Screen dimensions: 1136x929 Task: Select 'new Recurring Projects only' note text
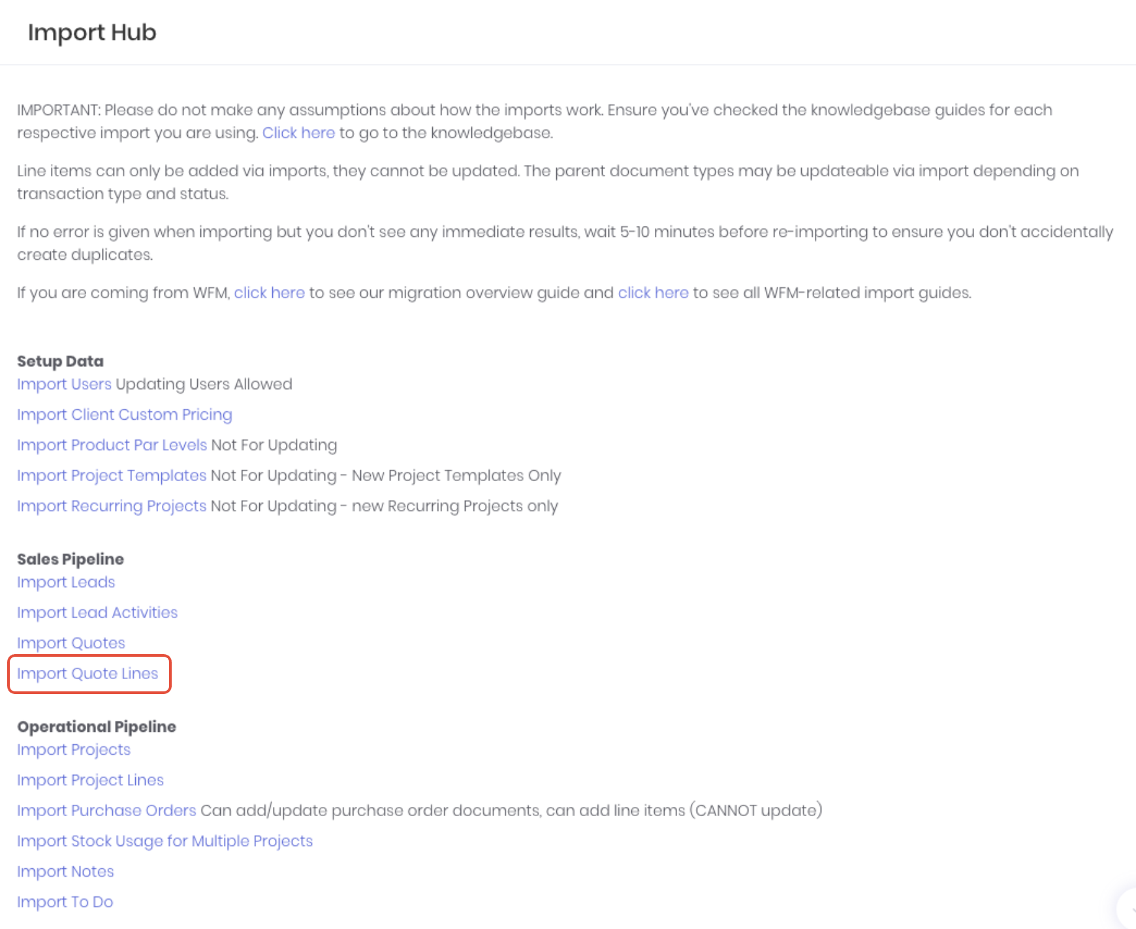coord(455,506)
